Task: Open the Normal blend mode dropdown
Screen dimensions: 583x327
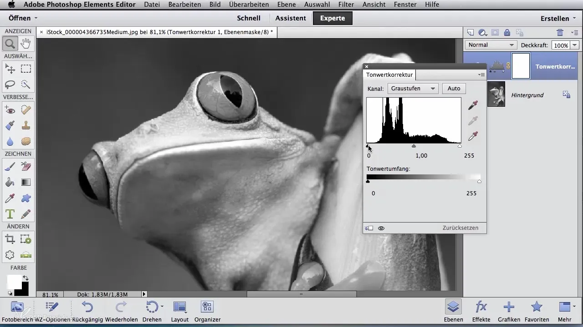Action: [491, 45]
